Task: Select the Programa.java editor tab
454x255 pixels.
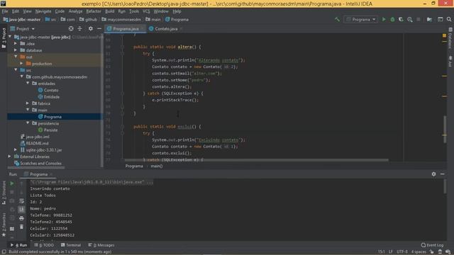Action: point(126,29)
